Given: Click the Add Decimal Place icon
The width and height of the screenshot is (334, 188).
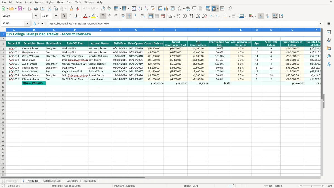Looking at the screenshot, I should click(x=198, y=16).
